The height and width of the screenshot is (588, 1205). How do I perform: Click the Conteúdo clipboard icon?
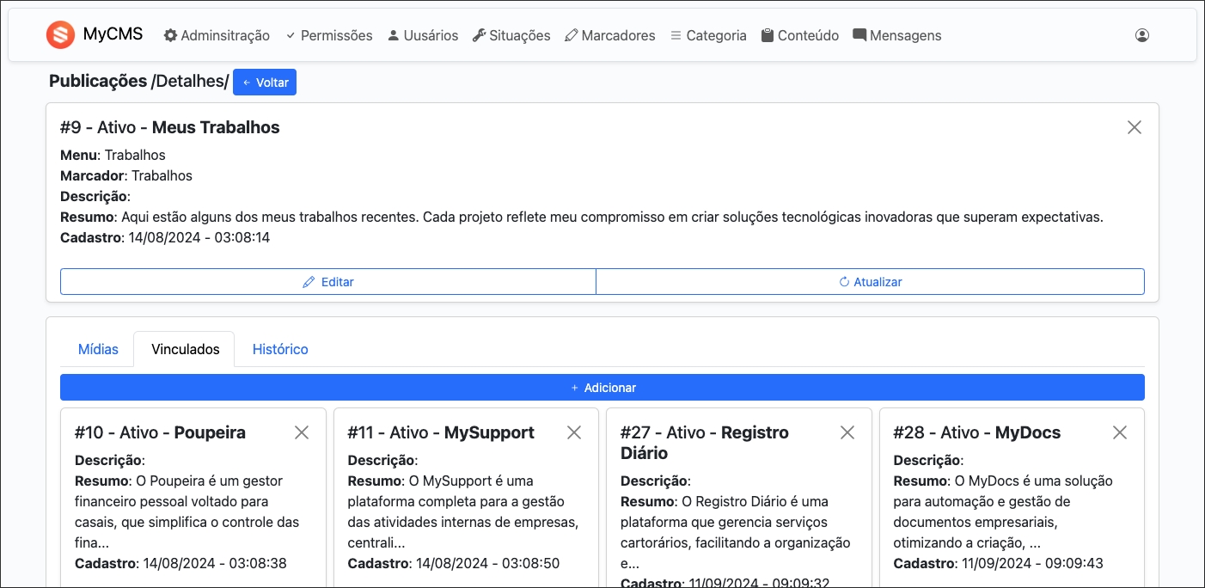pos(766,35)
